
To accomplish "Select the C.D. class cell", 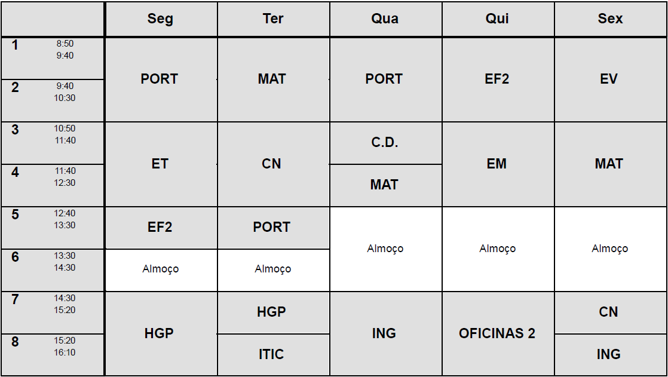I will tap(385, 143).
